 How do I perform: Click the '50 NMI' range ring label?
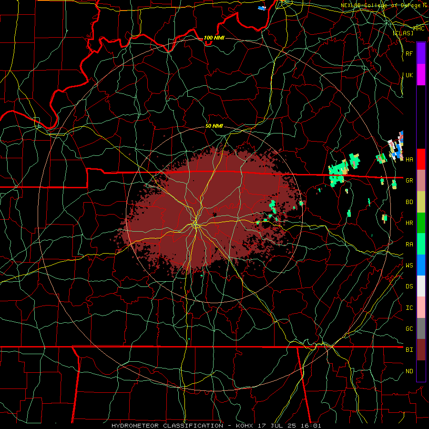214,126
